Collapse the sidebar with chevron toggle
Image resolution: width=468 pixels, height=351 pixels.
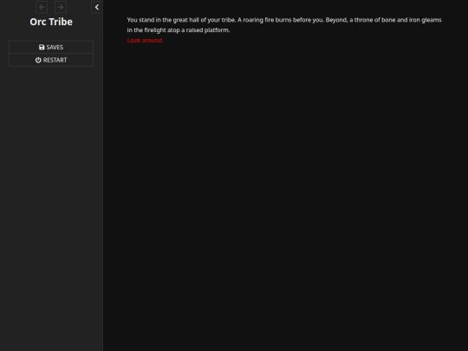tap(97, 7)
